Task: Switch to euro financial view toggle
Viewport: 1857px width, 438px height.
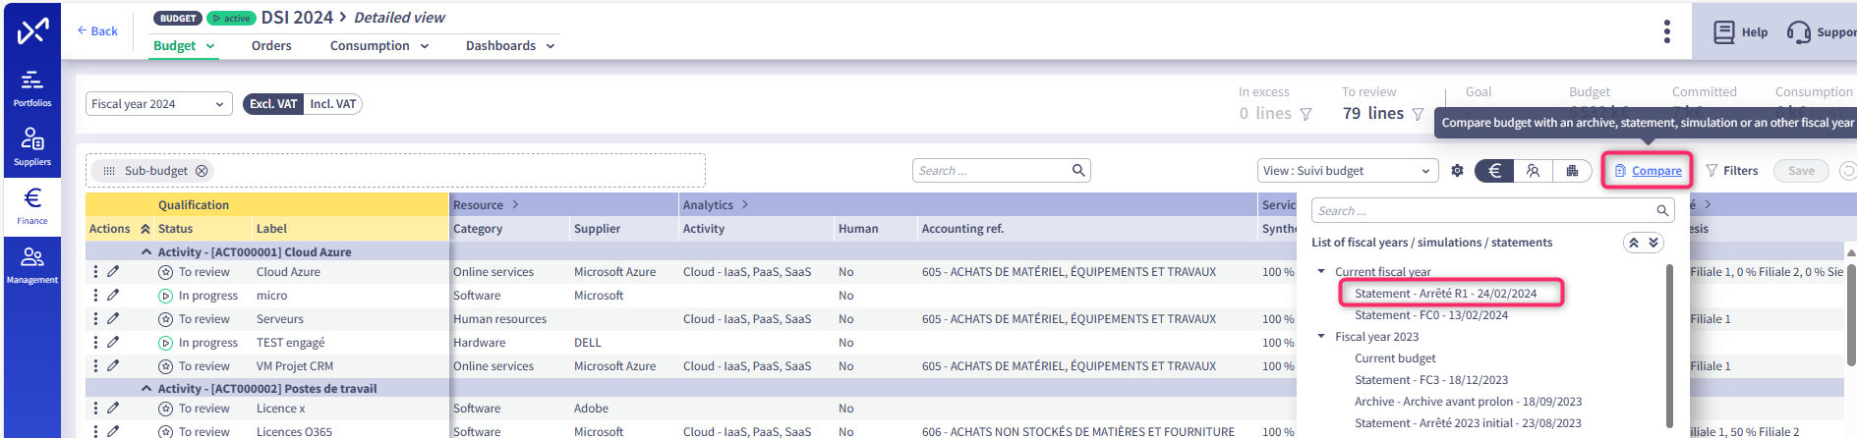Action: click(x=1494, y=171)
